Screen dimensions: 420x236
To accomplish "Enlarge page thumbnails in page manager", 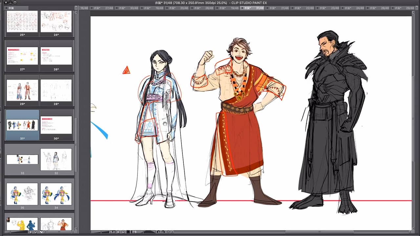I will click(x=35, y=232).
